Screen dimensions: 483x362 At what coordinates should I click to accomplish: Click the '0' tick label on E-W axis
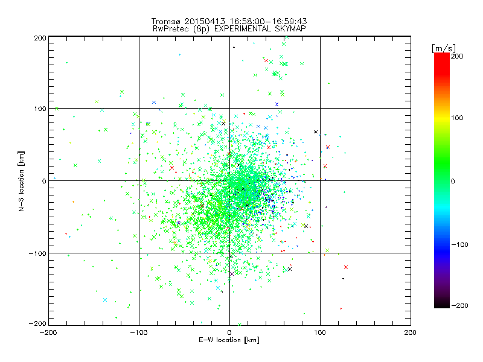(x=229, y=332)
